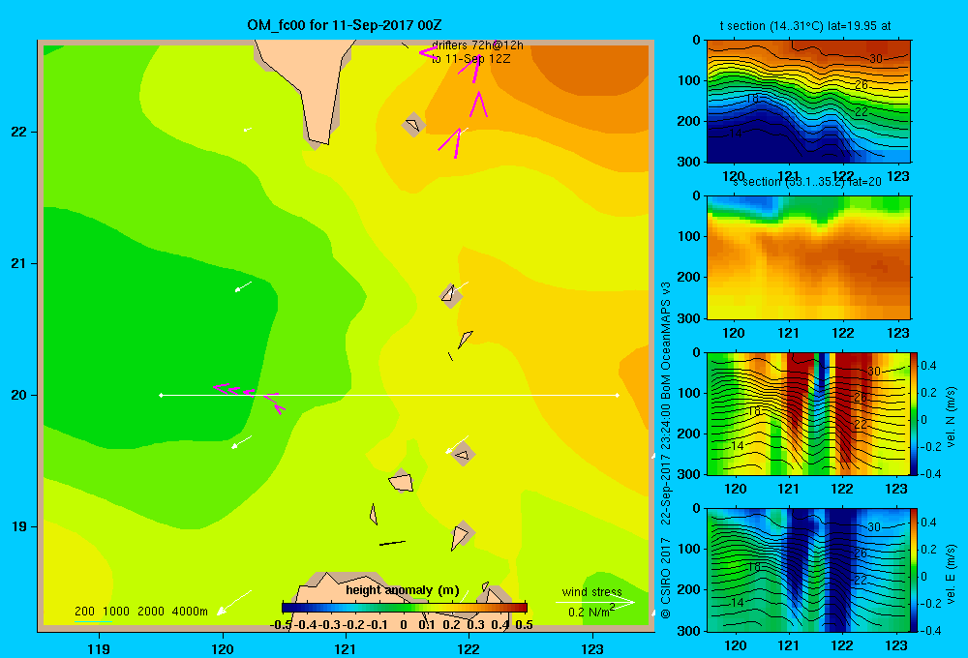Viewport: 968px width, 658px height.
Task: Click the salinity section plot
Action: [808, 257]
